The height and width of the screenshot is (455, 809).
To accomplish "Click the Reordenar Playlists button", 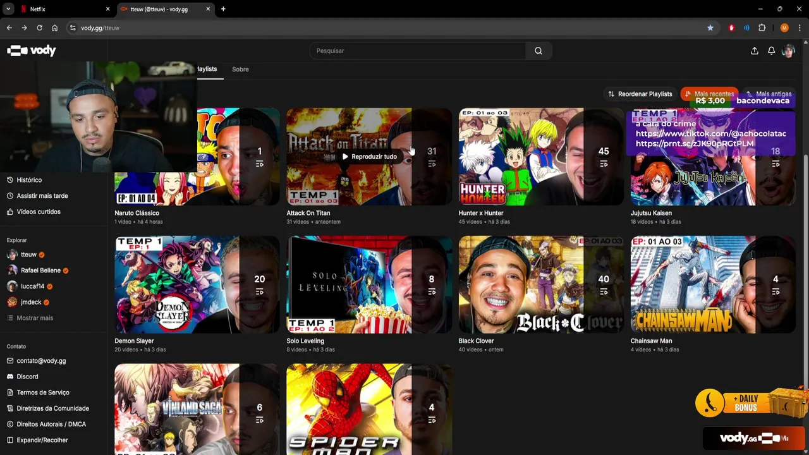I will point(640,94).
